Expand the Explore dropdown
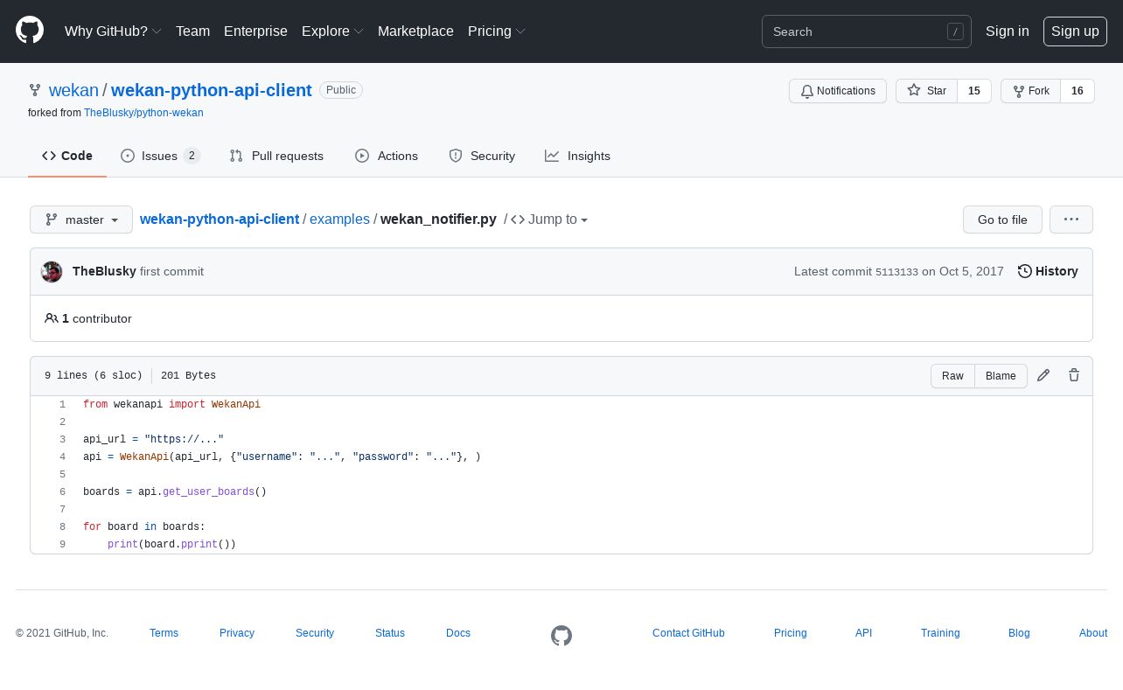 pyautogui.click(x=332, y=31)
